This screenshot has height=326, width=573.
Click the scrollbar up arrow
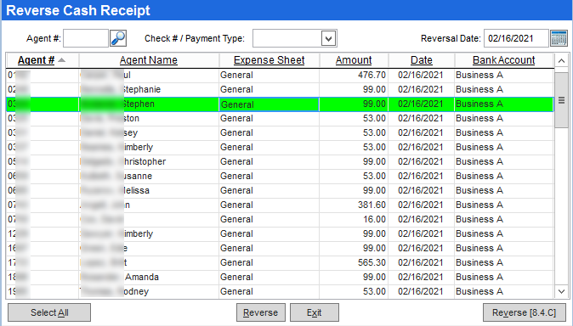(562, 60)
